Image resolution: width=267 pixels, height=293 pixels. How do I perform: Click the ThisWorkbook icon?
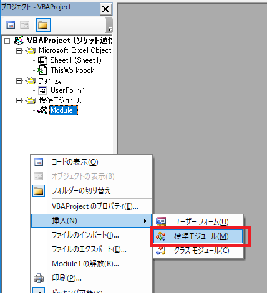click(x=42, y=70)
